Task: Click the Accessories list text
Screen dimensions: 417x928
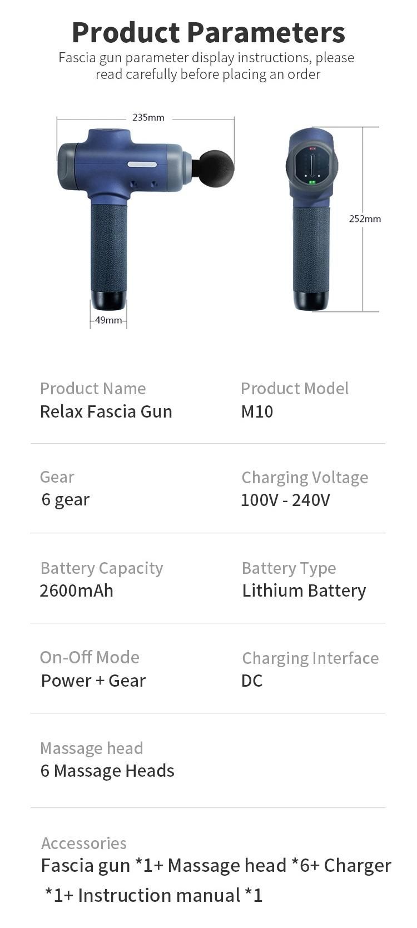Action: pyautogui.click(x=216, y=880)
